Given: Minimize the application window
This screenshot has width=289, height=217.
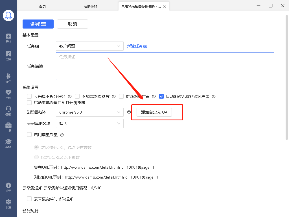Looking at the screenshot, I should coord(259,6).
